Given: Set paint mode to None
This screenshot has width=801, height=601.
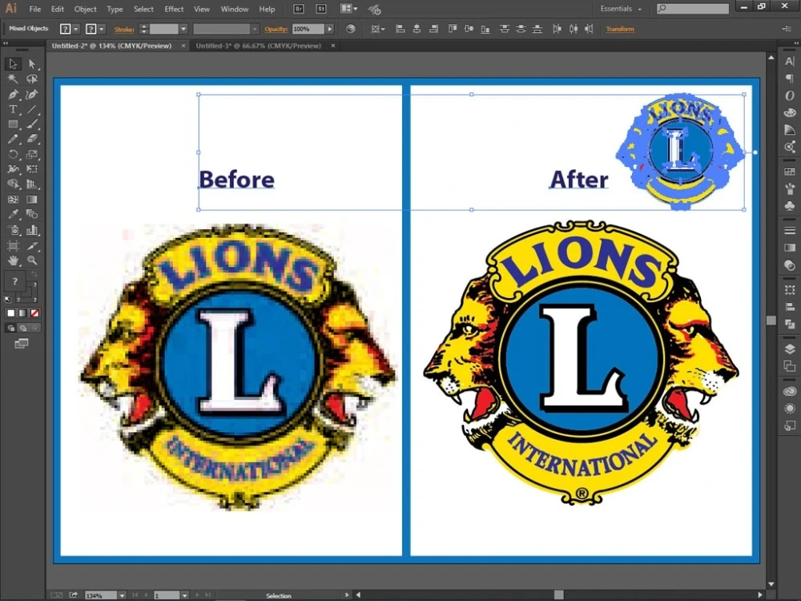Looking at the screenshot, I should (34, 313).
